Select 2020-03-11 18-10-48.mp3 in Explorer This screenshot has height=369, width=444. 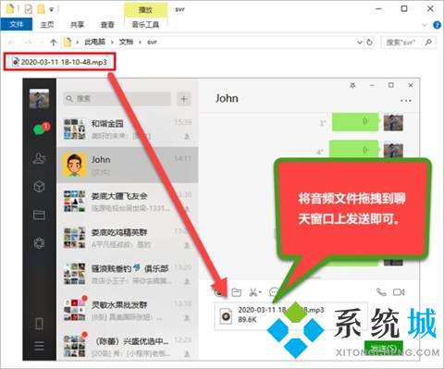(59, 62)
